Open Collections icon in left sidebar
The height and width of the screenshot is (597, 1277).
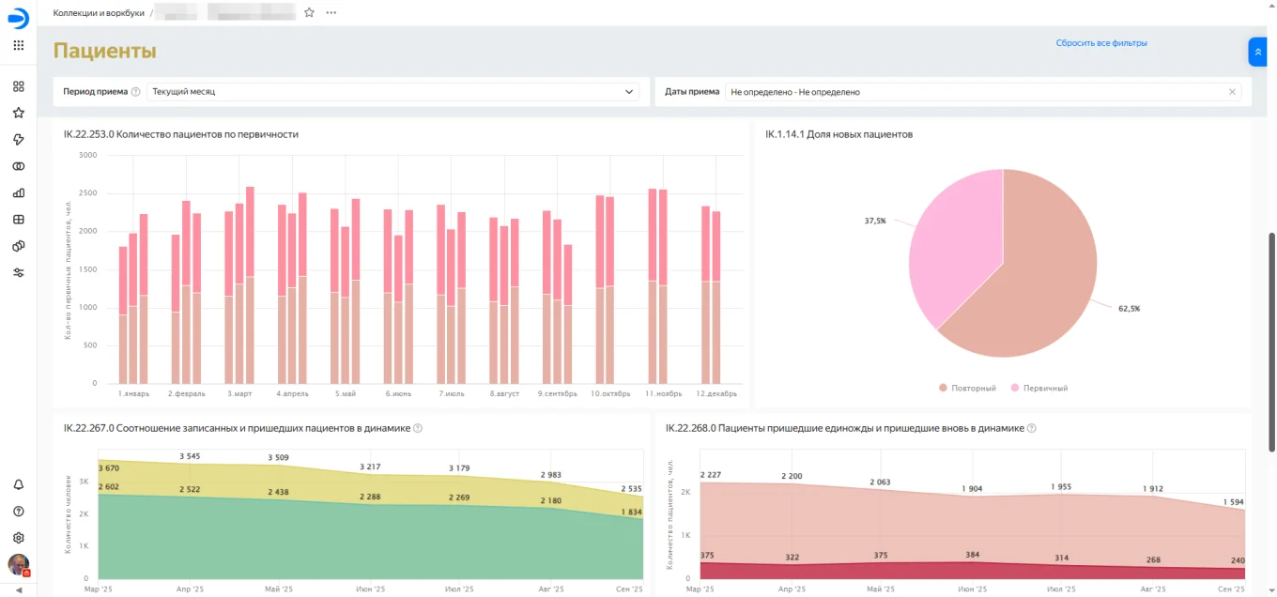[x=18, y=86]
